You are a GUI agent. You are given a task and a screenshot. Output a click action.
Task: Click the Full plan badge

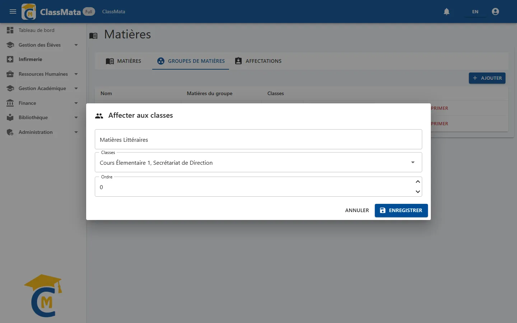pos(89,11)
